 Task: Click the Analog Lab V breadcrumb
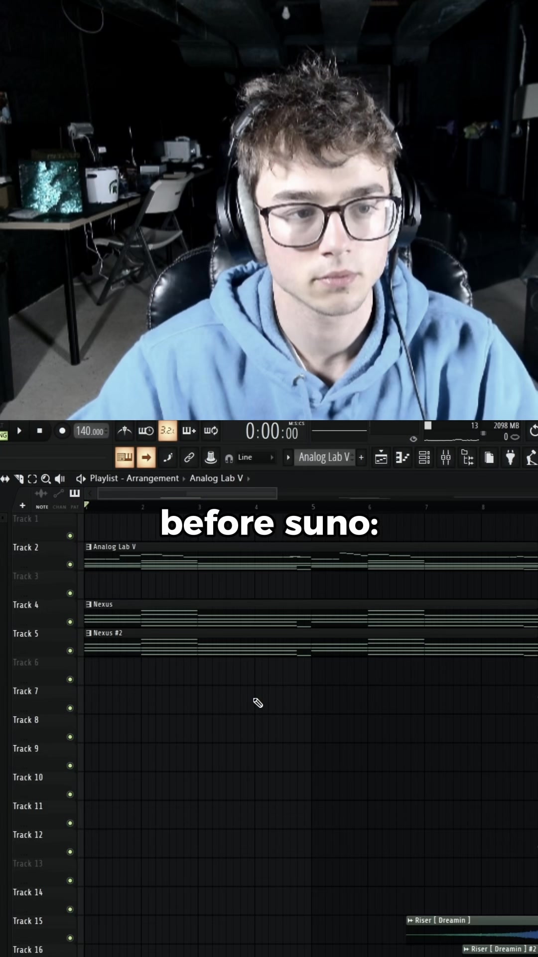click(x=216, y=478)
